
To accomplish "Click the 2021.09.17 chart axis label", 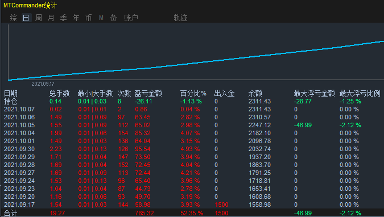I will pos(43,84).
